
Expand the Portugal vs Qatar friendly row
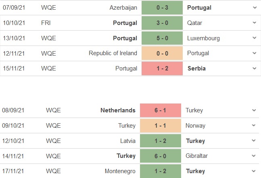(x=254, y=23)
